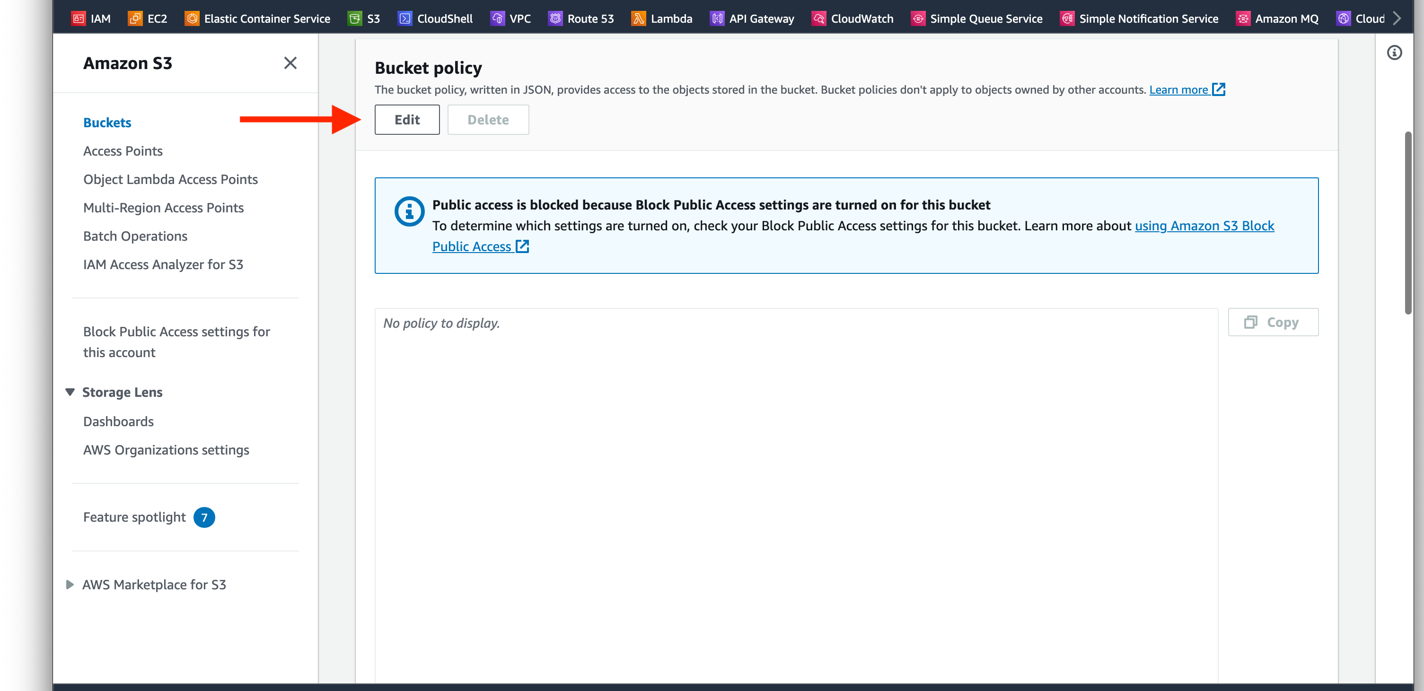The width and height of the screenshot is (1424, 691).
Task: Show more favorites with right chevron
Action: (x=1397, y=18)
